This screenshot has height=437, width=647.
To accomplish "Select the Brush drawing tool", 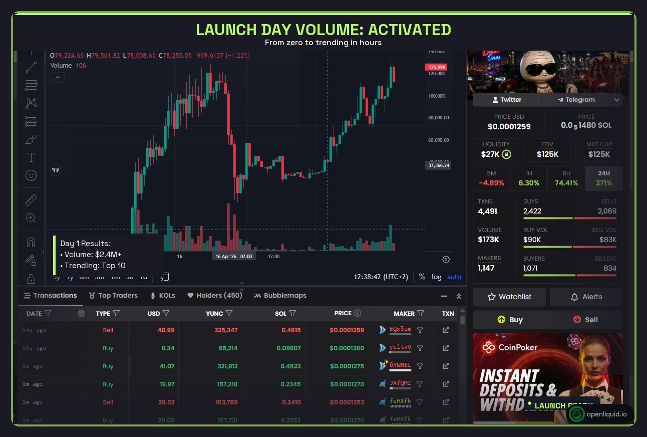I will pos(31,139).
